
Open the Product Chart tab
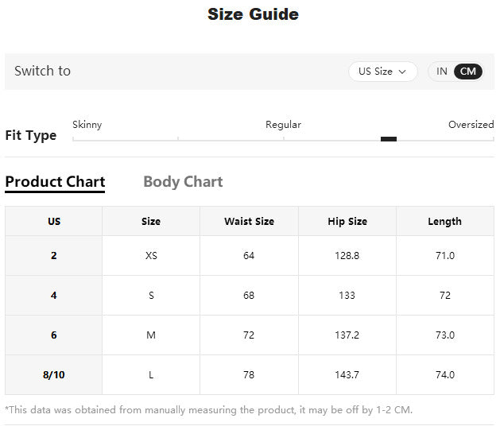[x=55, y=182]
